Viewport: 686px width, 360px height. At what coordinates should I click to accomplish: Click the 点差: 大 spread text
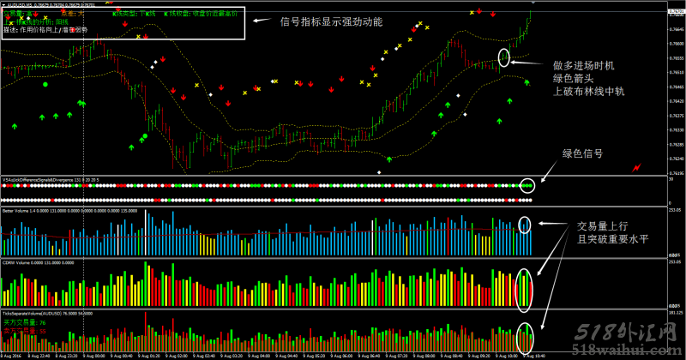tap(72, 14)
